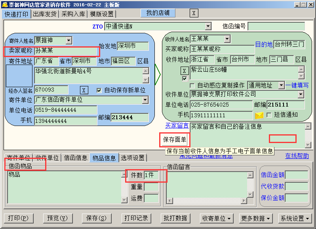Click the 重量 input field
This screenshot has width=316, height=229.
[x=151, y=187]
